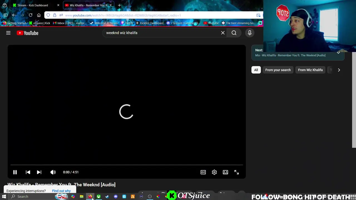The image size is (356, 200).
Task: Go to the YouTube home logo
Action: (x=28, y=33)
